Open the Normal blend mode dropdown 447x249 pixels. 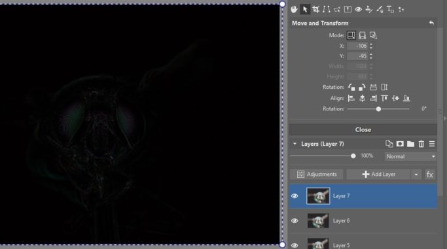410,156
